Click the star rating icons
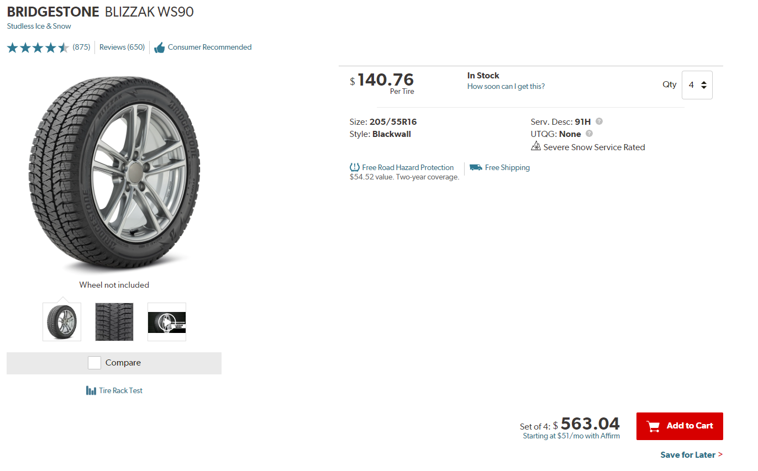Viewport: 758px width, 471px height. [x=38, y=47]
